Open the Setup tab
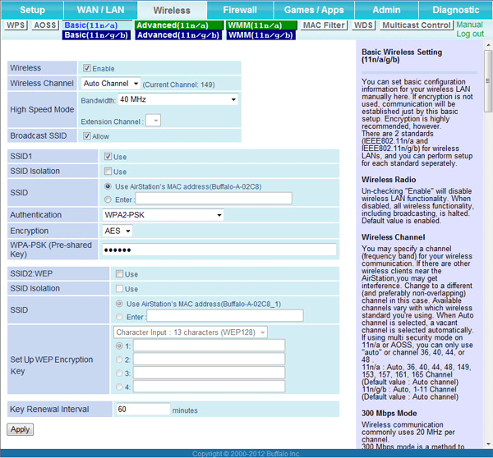The height and width of the screenshot is (458, 493). (32, 10)
